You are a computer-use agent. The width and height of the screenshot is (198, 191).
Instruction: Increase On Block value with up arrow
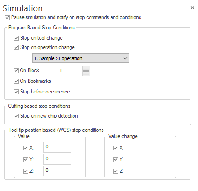click(86, 69)
